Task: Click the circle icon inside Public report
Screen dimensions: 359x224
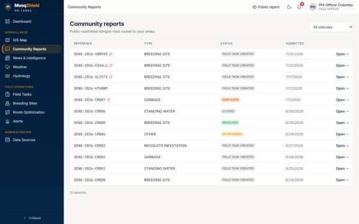Action: (254, 7)
